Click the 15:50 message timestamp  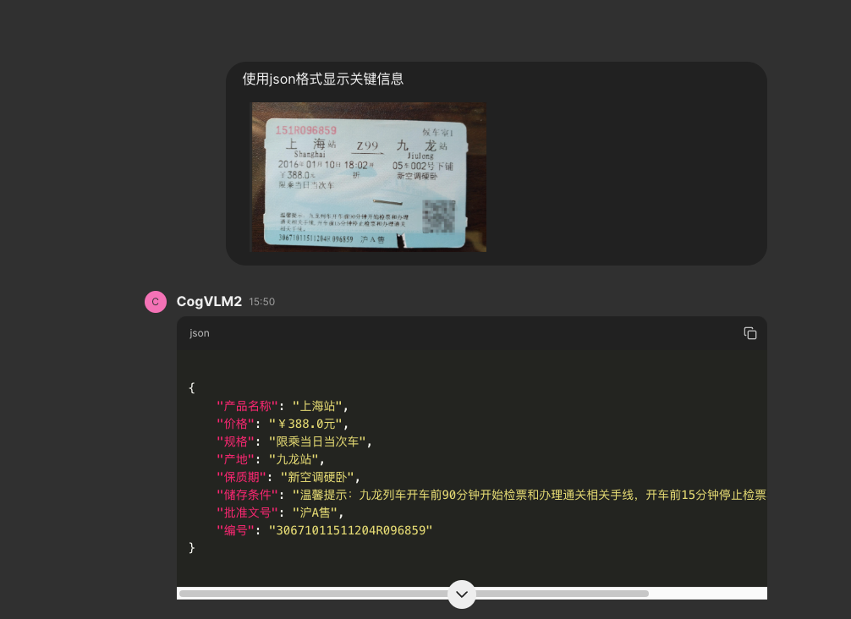coord(261,302)
